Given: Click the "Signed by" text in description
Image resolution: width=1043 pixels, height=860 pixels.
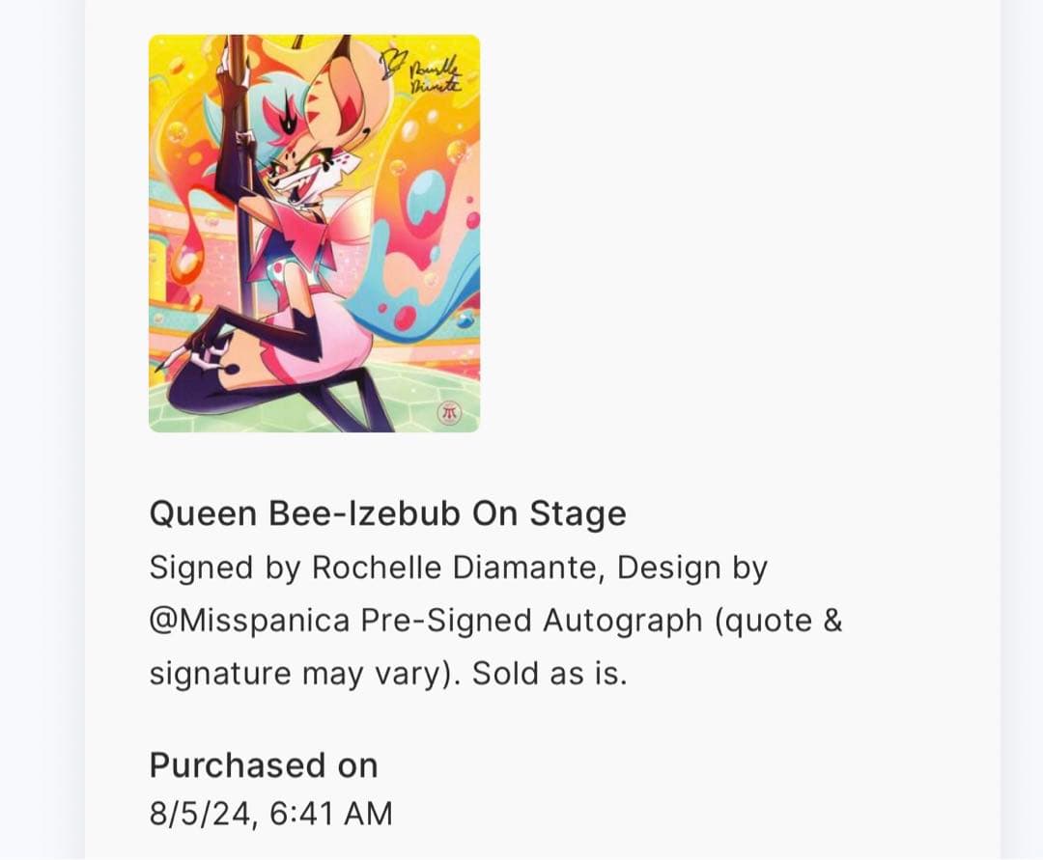Looking at the screenshot, I should (x=225, y=569).
